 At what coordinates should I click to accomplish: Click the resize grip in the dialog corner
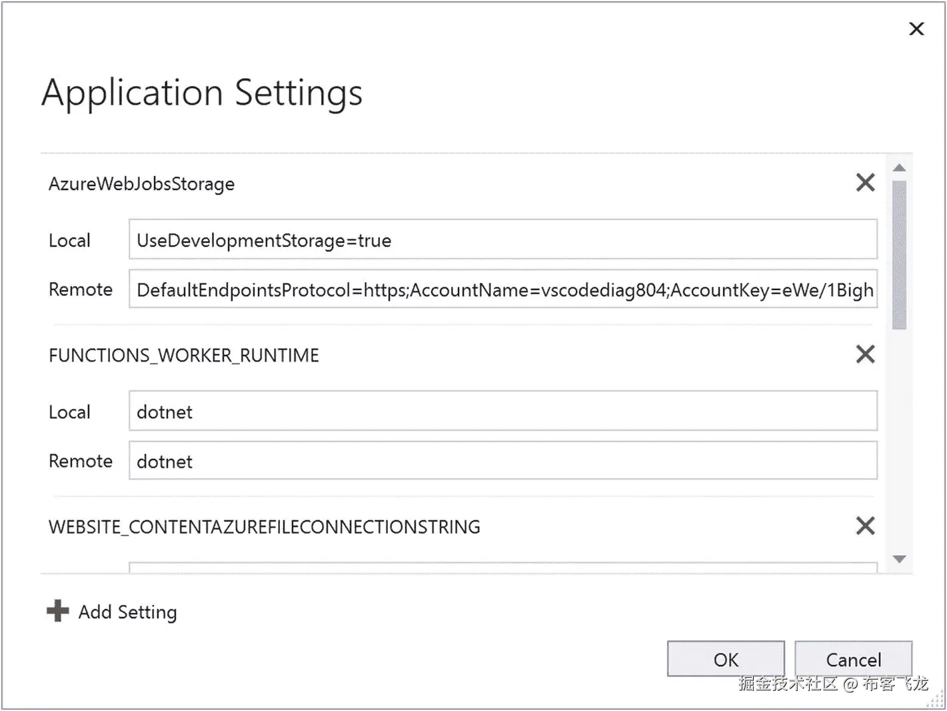tap(936, 700)
